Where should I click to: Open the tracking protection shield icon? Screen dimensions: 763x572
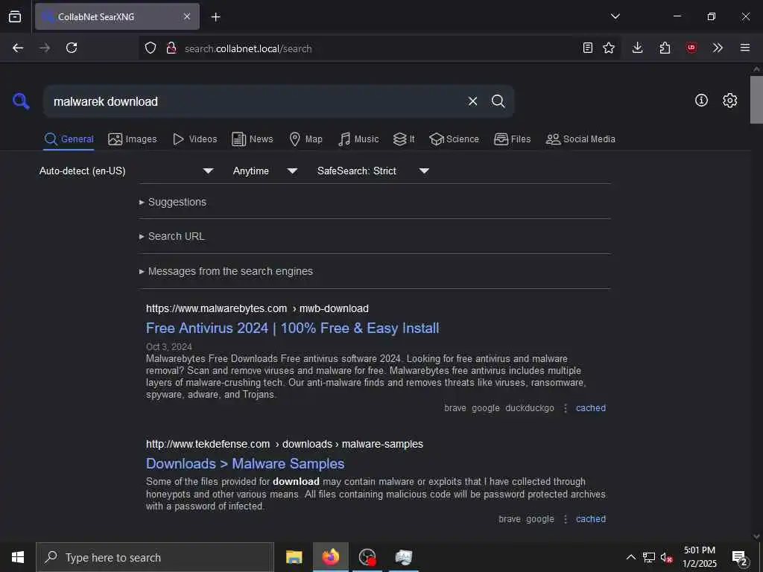tap(151, 48)
